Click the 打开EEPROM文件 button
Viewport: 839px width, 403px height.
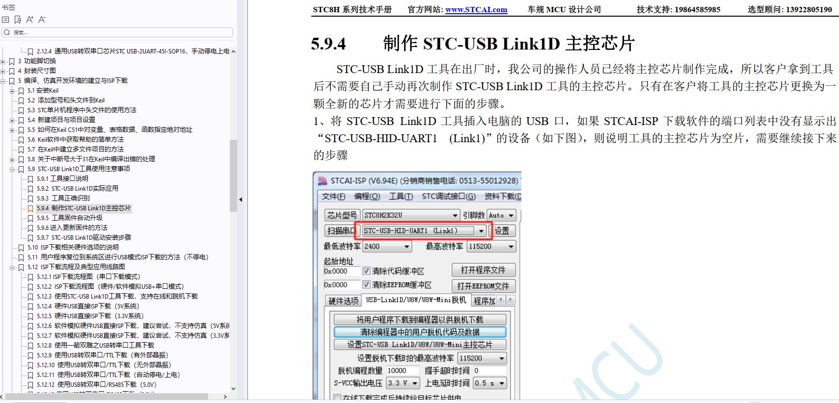coord(483,286)
